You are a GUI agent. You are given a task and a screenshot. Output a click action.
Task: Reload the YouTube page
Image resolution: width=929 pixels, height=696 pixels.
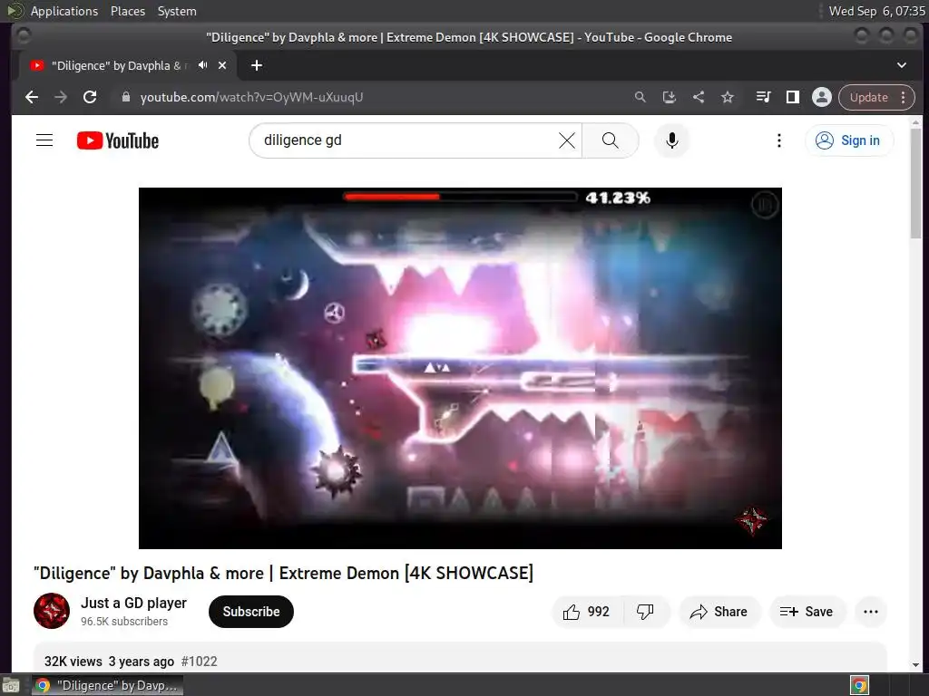[90, 97]
